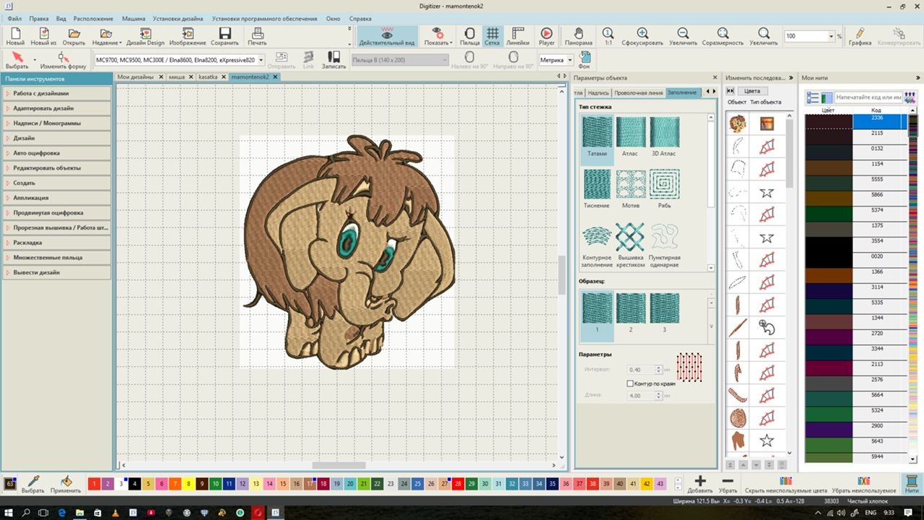924x520 pixels.
Task: Click the ENG language indicator in tray
Action: click(x=871, y=512)
